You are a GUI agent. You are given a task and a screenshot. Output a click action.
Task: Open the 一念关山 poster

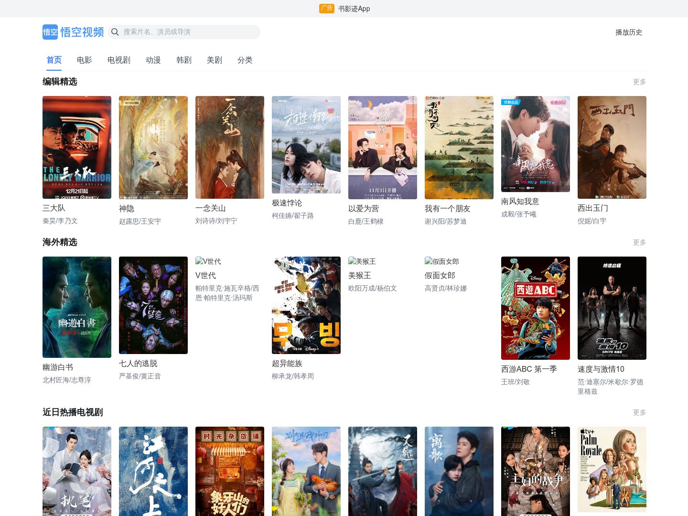tap(230, 147)
